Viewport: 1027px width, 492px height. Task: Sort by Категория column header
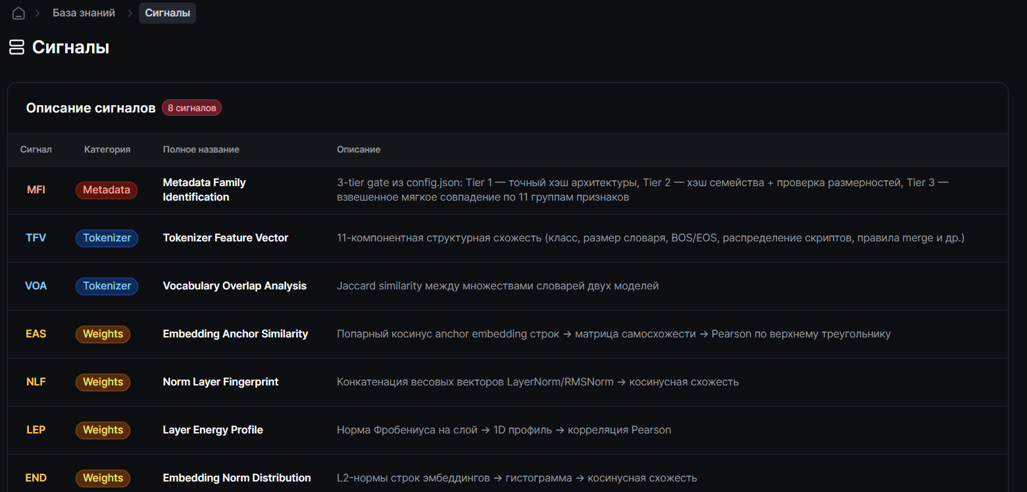point(107,149)
